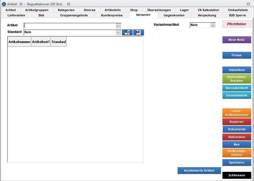Image resolution: width=254 pixels, height=181 pixels.
Task: Open the EK Kalkulation tab
Action: click(208, 10)
